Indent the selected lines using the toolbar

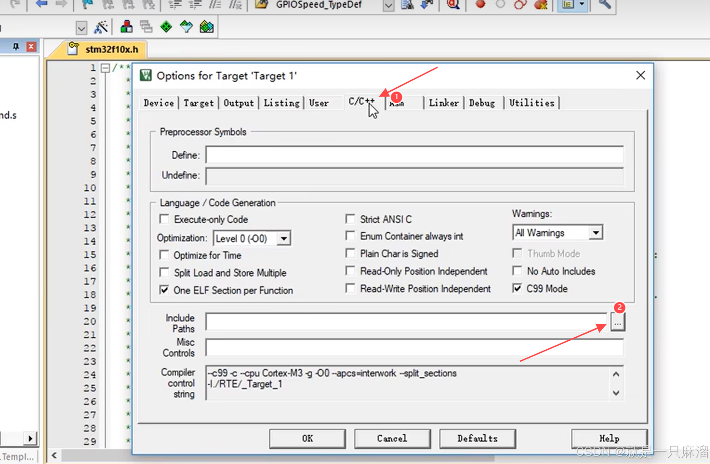point(175,4)
